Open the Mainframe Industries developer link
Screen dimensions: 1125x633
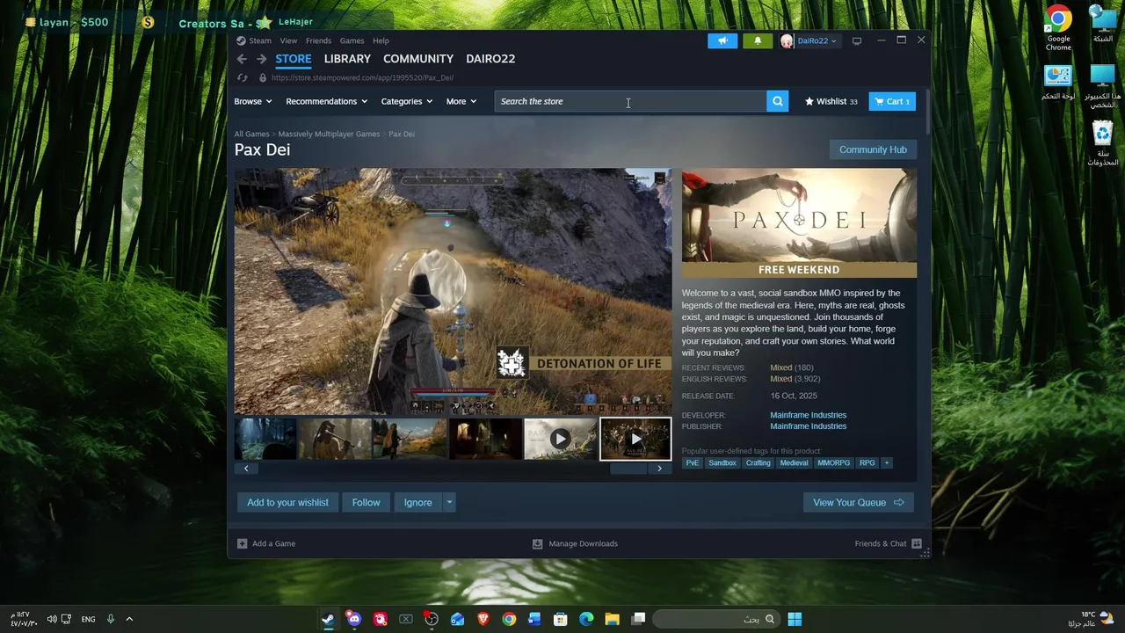(x=808, y=415)
